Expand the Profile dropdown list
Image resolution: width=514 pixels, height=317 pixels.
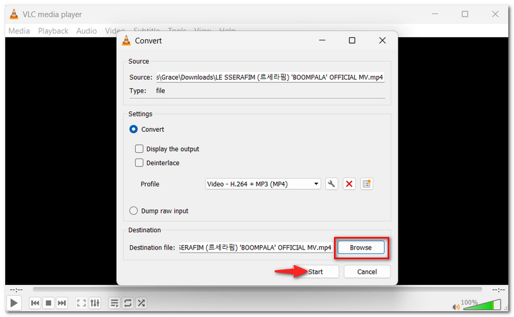tap(263, 184)
